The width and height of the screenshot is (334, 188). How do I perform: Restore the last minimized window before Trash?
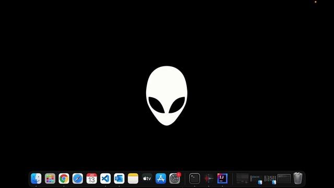tap(284, 179)
